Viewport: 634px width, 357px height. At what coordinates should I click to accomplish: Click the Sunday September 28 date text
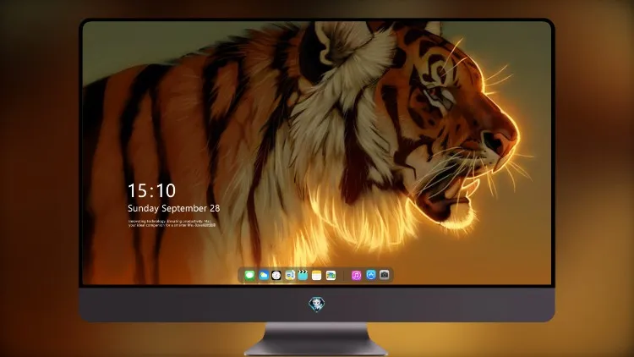[174, 208]
